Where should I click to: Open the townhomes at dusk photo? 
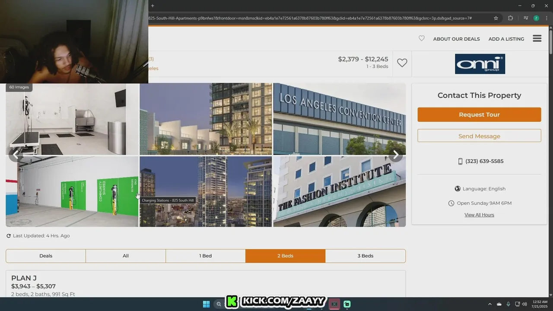[206, 119]
